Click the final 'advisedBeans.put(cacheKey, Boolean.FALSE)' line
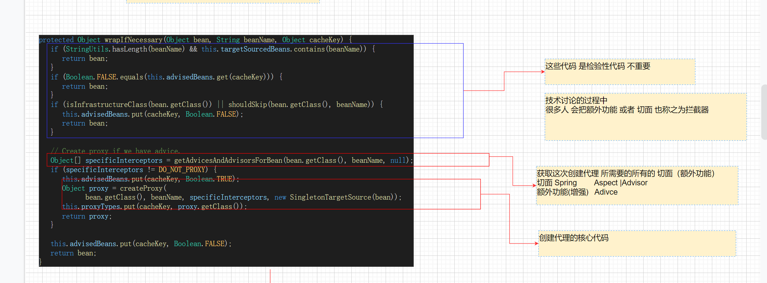The width and height of the screenshot is (767, 283). point(141,244)
